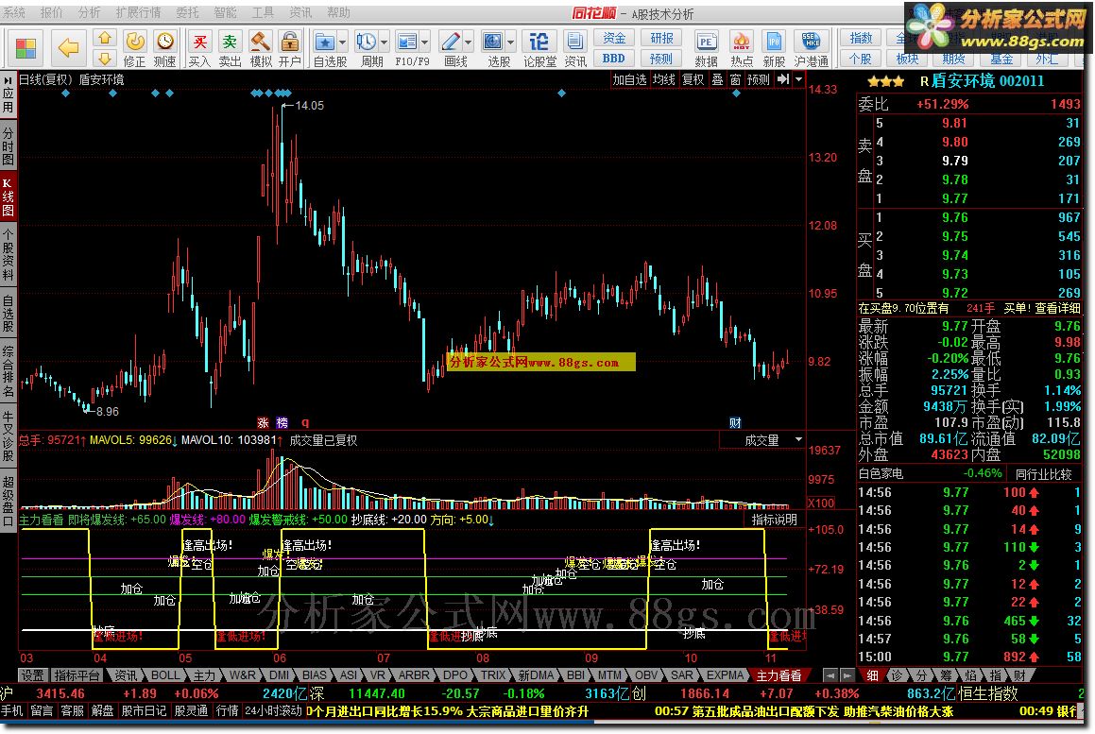Click the 同行业比较 link
Image resolution: width=1095 pixels, height=734 pixels.
click(x=1043, y=474)
